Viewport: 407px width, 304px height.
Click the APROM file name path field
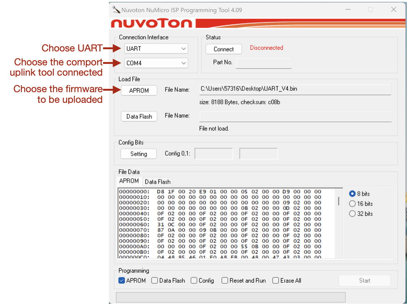295,89
